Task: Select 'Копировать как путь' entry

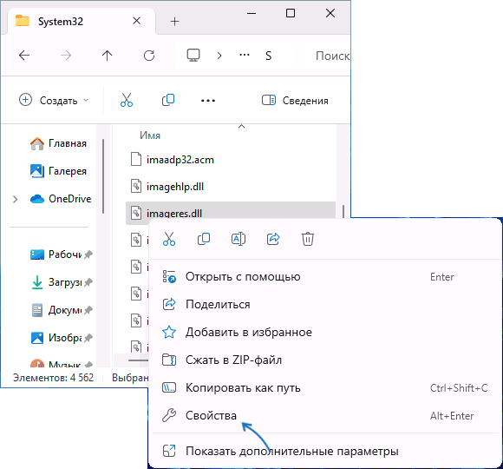Action: tap(325, 387)
